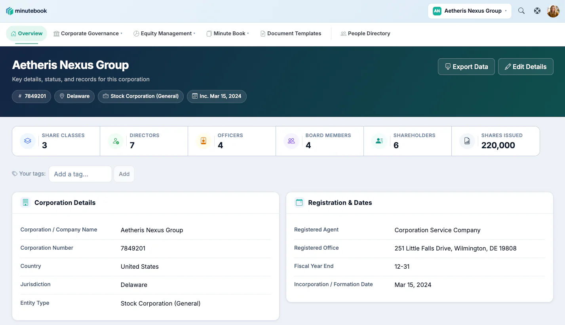This screenshot has width=565, height=325.
Task: Click the Officers badge icon
Action: coord(204,141)
